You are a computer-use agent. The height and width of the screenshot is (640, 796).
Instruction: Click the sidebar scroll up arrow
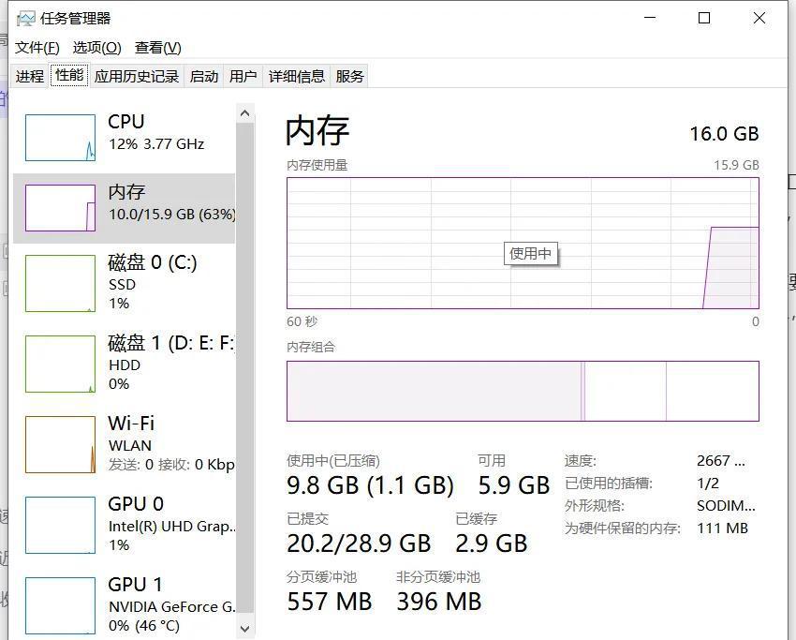(x=244, y=112)
